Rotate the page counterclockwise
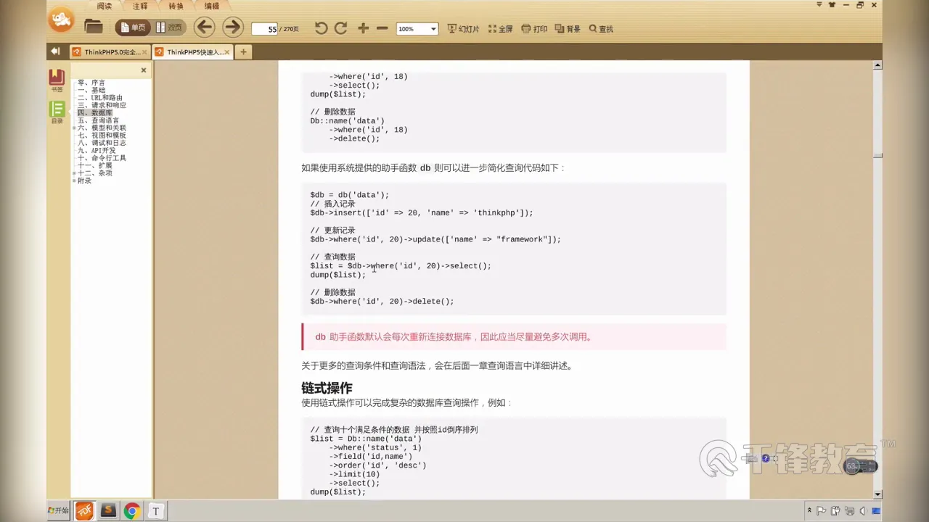Screen dimensions: 929x522 coord(321,28)
